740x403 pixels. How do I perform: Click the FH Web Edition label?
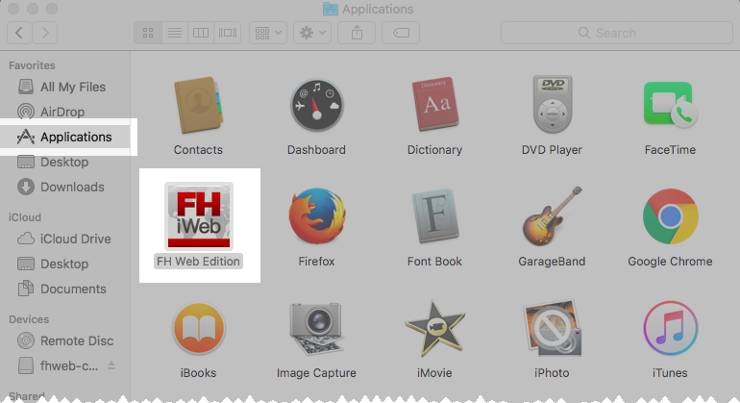pyautogui.click(x=198, y=262)
